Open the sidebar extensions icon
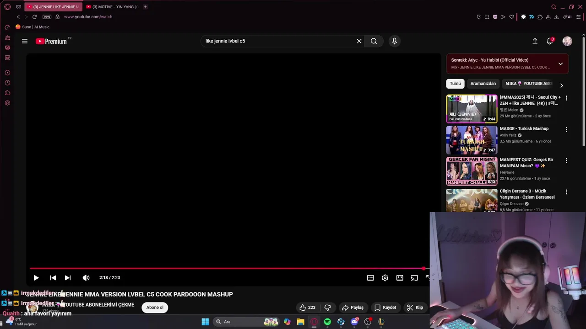The image size is (586, 329). 7,93
